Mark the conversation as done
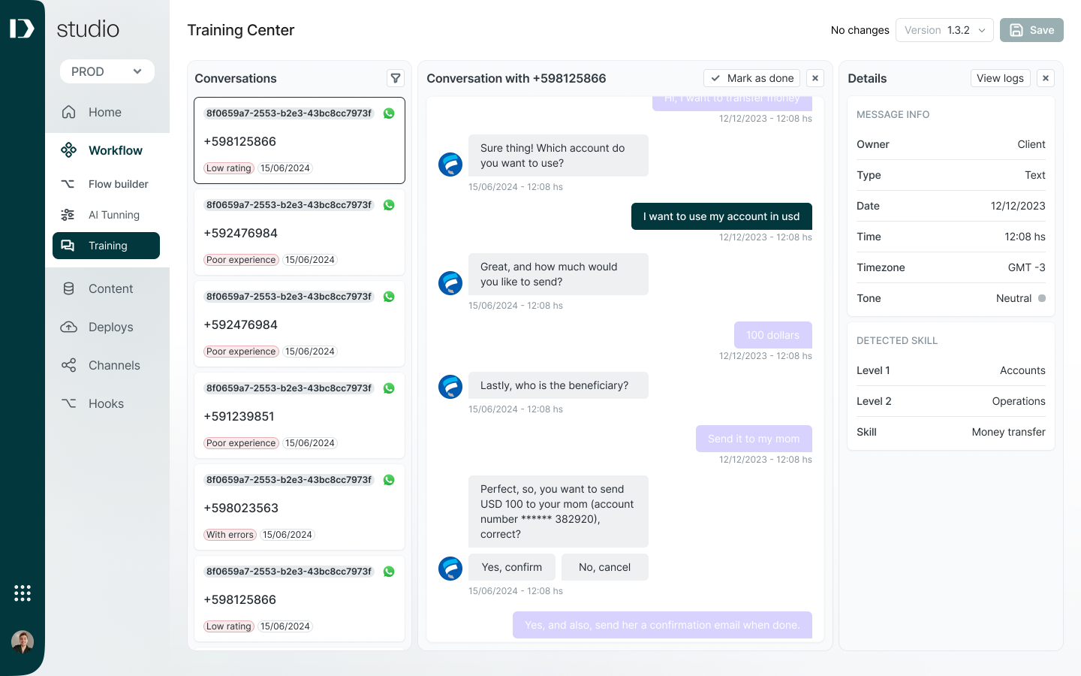This screenshot has width=1081, height=676. coord(751,78)
